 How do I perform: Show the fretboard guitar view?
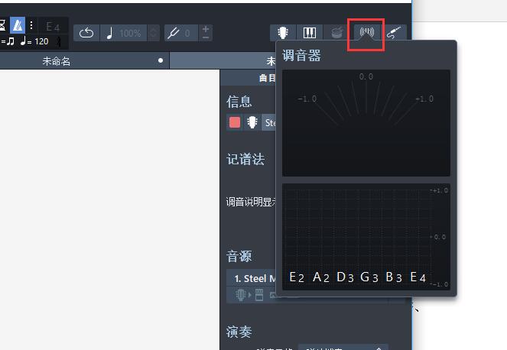click(x=283, y=33)
